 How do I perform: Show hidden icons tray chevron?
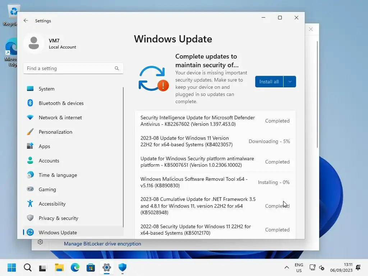click(286, 267)
